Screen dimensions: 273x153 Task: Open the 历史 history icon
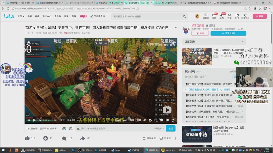click(x=237, y=16)
